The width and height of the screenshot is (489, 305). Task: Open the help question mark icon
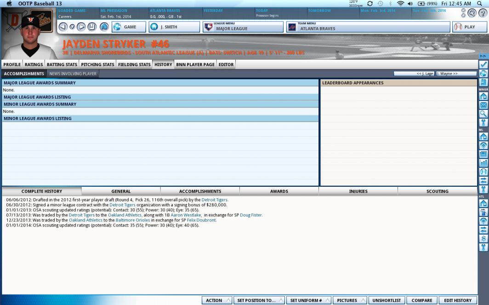click(483, 13)
